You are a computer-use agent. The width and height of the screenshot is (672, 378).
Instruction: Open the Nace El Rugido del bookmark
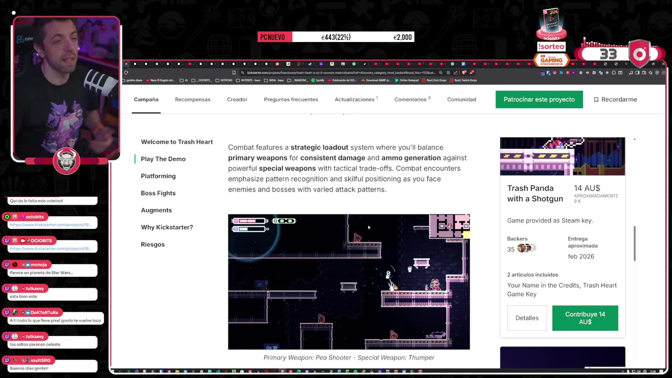[160, 80]
